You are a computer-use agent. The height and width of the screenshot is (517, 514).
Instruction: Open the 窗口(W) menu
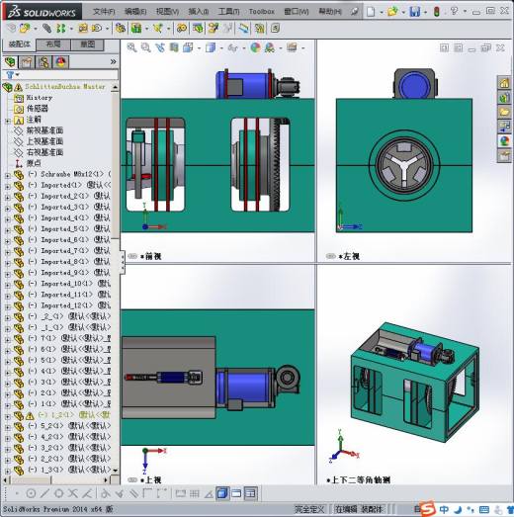[297, 12]
